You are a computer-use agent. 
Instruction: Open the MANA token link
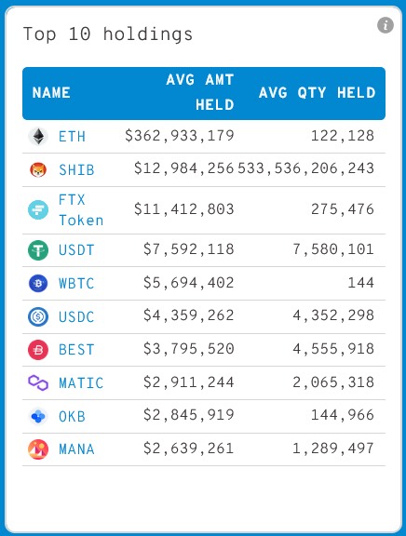76,449
